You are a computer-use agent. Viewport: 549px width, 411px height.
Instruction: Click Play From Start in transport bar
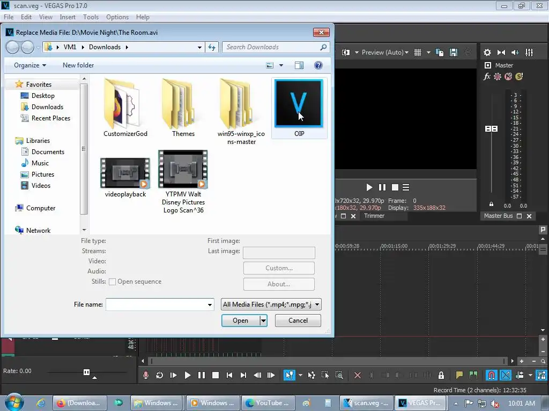point(173,375)
